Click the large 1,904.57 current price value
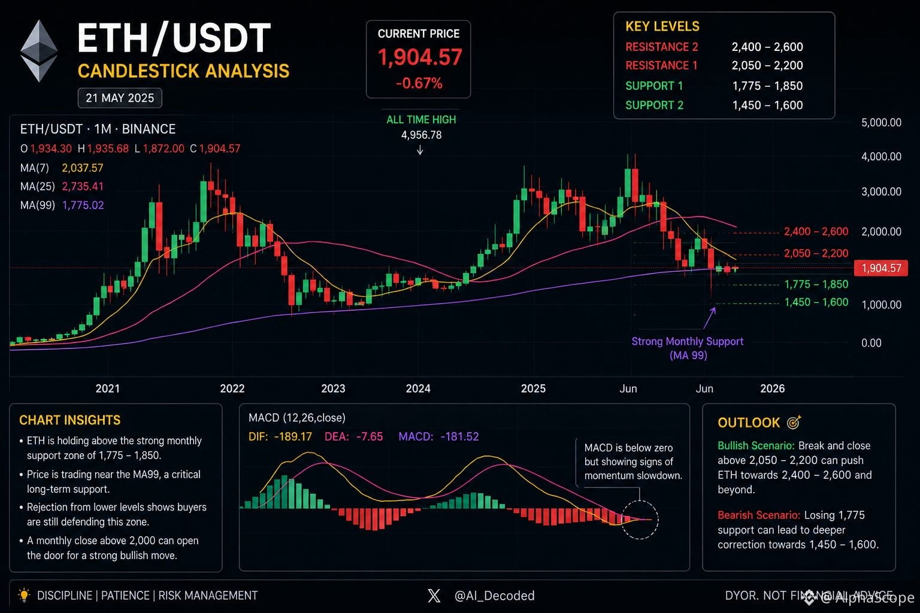Image resolution: width=920 pixels, height=613 pixels. pyautogui.click(x=419, y=57)
